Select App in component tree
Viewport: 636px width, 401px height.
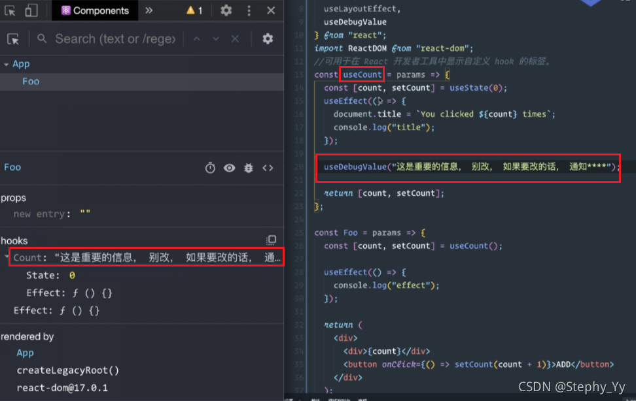pos(21,64)
